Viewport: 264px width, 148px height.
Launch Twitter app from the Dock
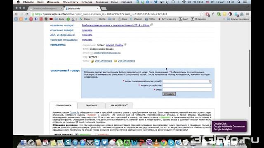(x=104, y=143)
